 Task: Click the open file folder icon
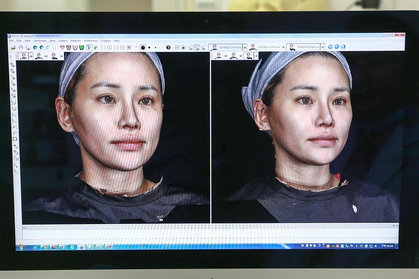coord(13,47)
